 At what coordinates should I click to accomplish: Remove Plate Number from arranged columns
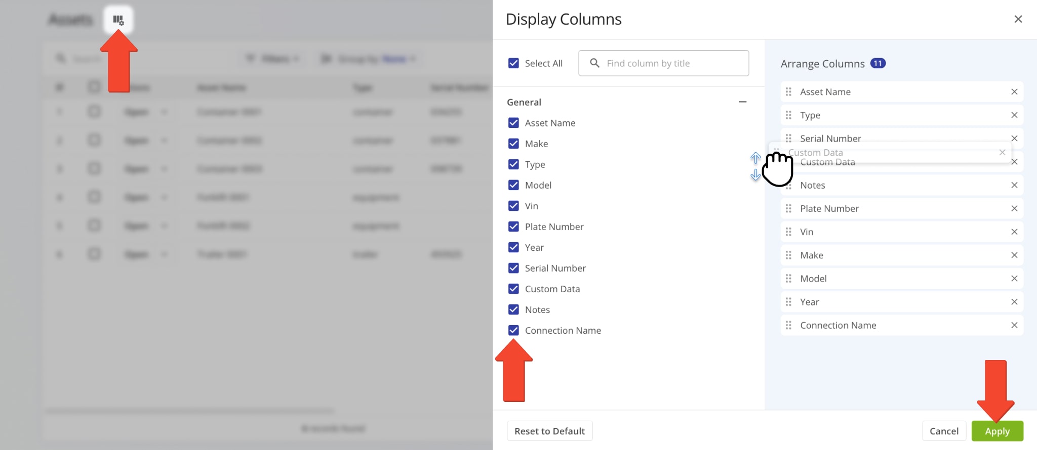(1014, 209)
